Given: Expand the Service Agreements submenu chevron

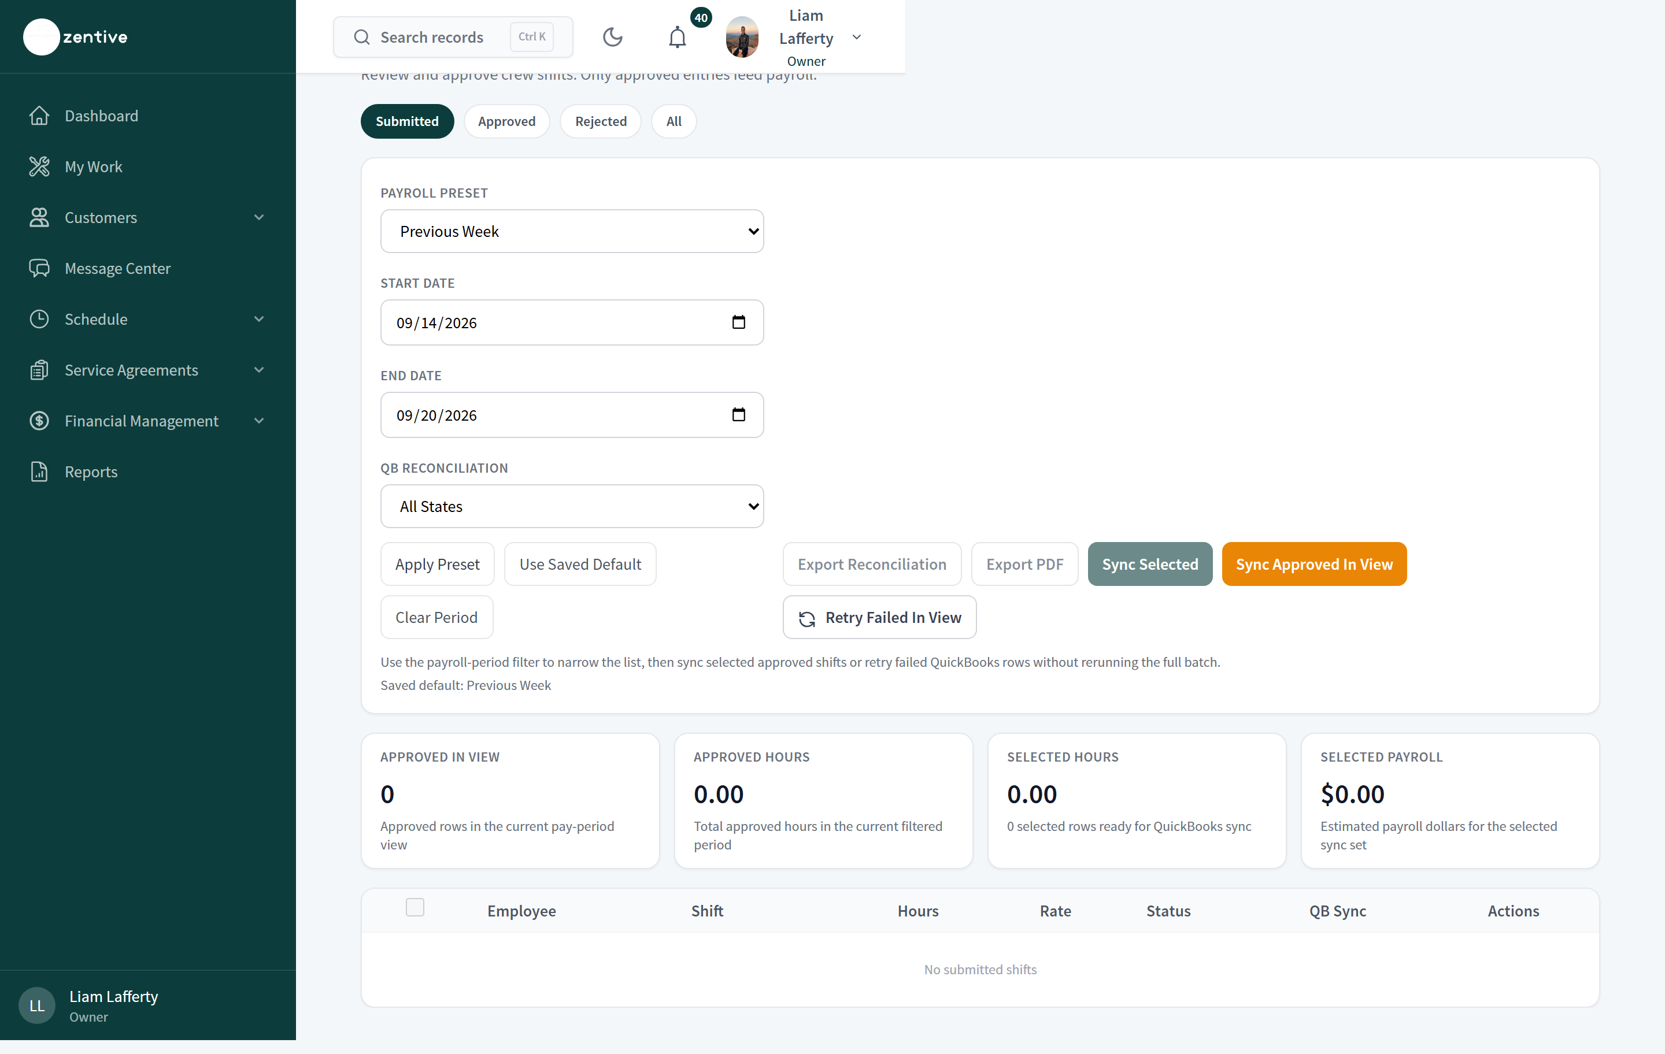Looking at the screenshot, I should (260, 370).
